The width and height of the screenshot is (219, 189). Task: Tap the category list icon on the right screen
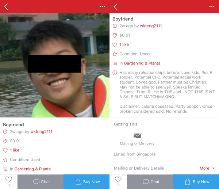click(x=115, y=63)
